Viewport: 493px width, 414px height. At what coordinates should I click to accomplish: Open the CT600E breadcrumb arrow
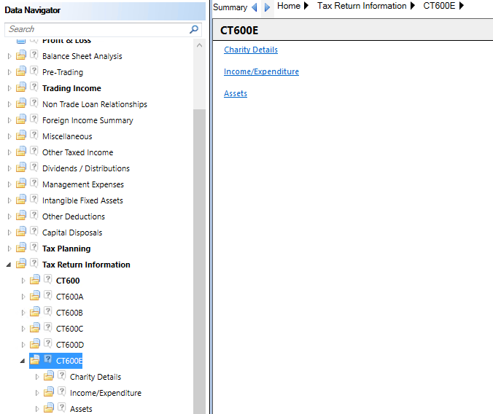pyautogui.click(x=462, y=6)
